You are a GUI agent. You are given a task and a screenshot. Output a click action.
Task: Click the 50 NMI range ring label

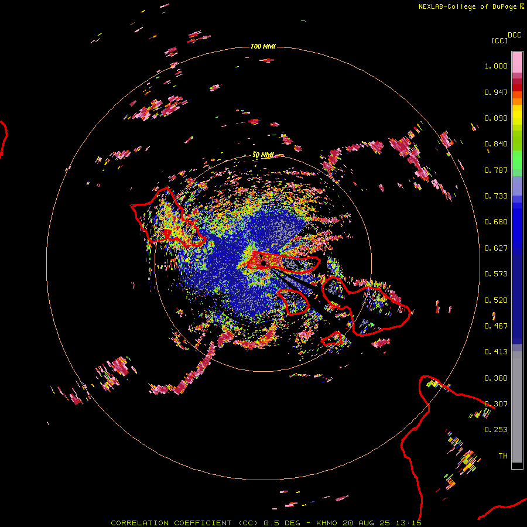point(263,155)
